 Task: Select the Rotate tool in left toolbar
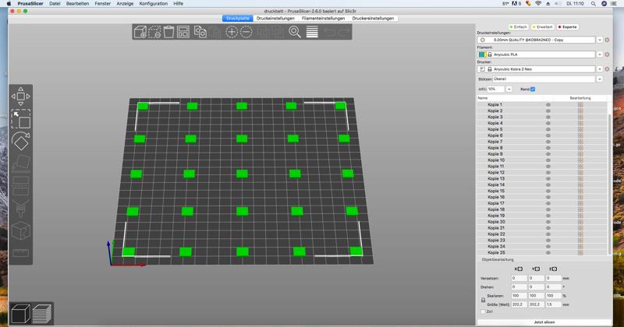pos(21,141)
